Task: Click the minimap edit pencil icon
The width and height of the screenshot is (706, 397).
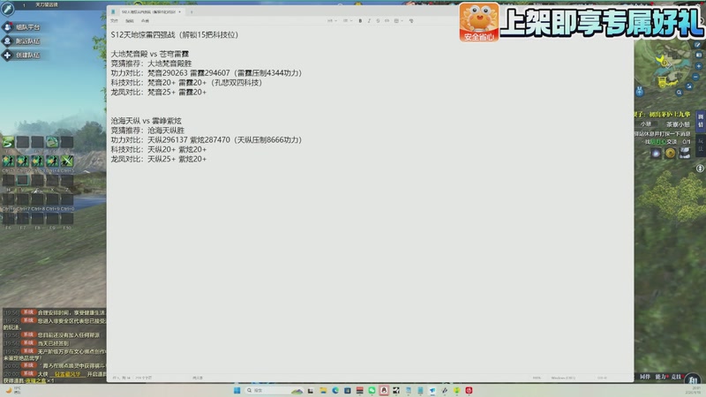Action: point(697,45)
